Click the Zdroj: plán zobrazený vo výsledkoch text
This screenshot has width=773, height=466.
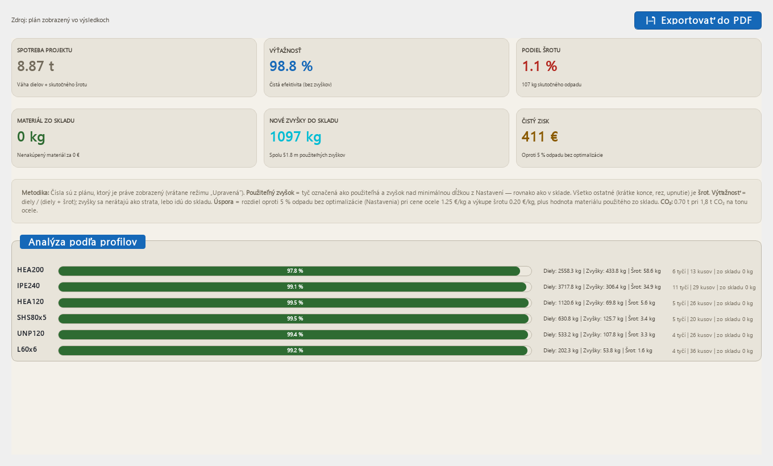coord(60,20)
